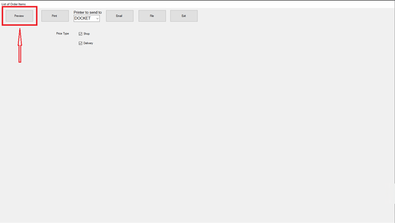Click the 'List of Order Items' title

[14, 4]
